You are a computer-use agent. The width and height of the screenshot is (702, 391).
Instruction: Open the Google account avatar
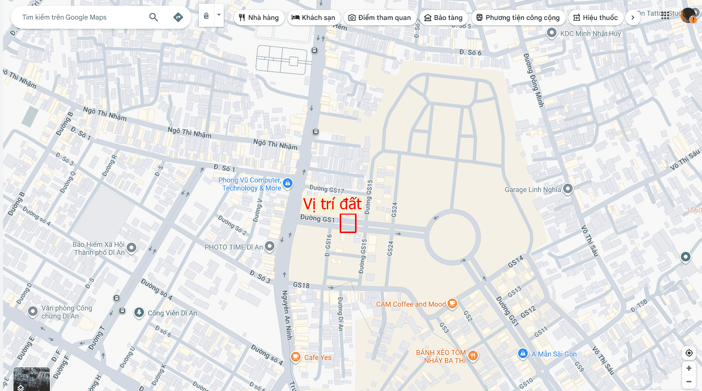688,15
